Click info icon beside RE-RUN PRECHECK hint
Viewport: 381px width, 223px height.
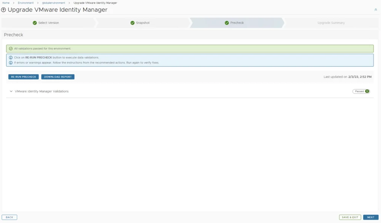point(11,58)
